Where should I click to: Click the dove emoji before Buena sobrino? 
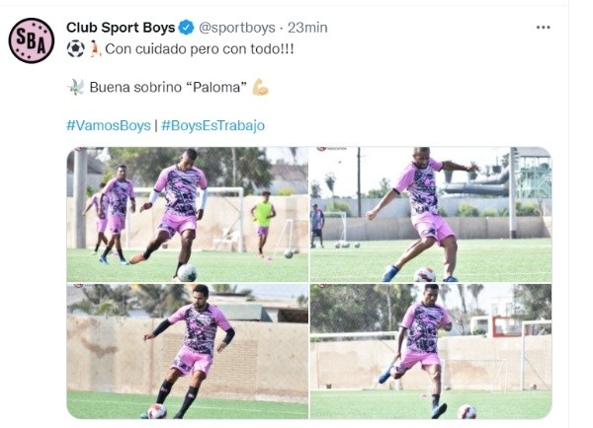76,87
